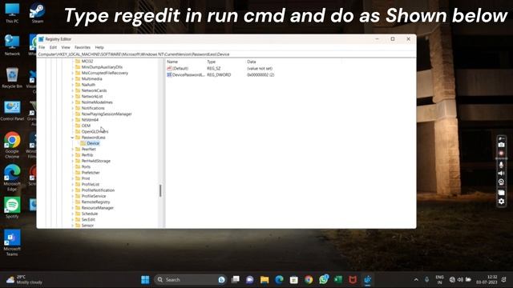Open the Edit menu in Registry Editor
The height and width of the screenshot is (288, 513).
53,47
